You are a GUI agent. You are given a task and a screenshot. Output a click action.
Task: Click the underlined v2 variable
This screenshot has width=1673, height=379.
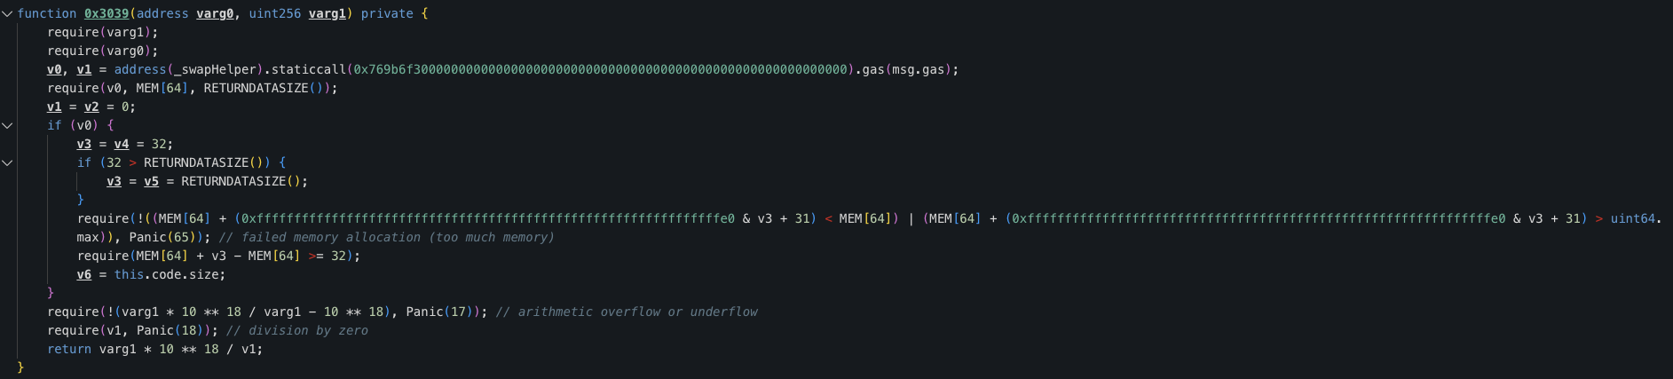pyautogui.click(x=91, y=107)
